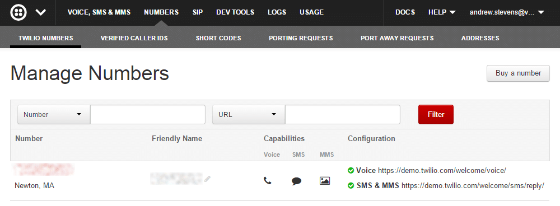Switch to the Verified Caller IDs tab

[134, 38]
